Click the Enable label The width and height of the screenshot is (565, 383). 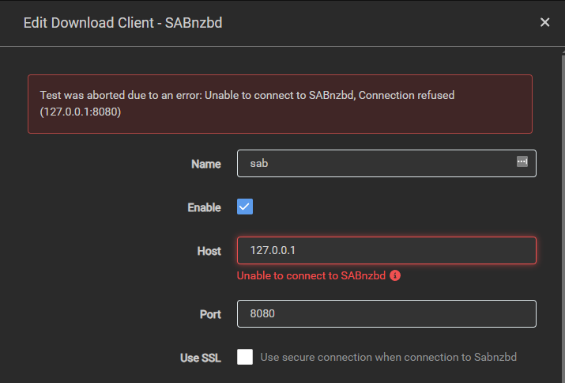click(x=205, y=207)
